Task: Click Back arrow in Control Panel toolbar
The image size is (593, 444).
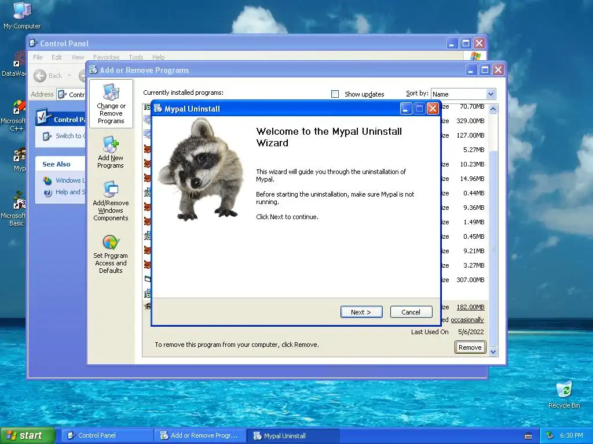Action: click(x=40, y=76)
